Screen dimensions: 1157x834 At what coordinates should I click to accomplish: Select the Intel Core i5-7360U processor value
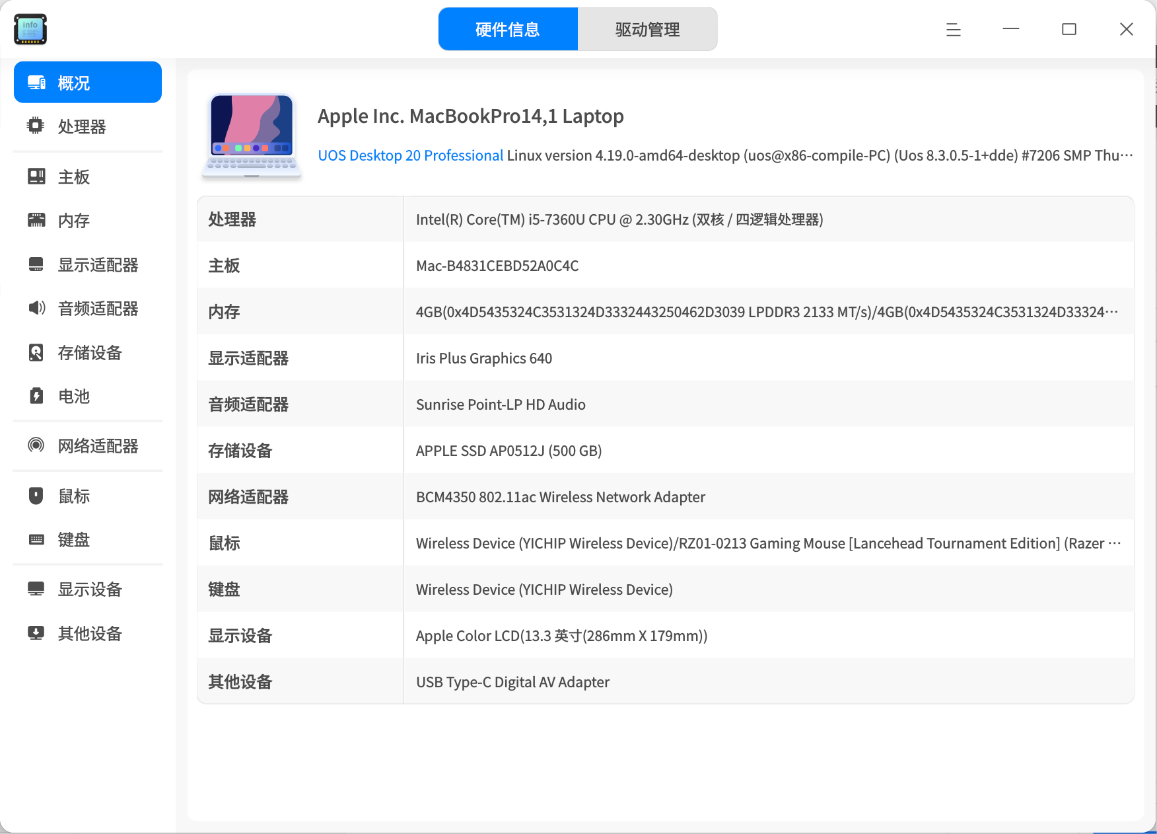point(619,219)
